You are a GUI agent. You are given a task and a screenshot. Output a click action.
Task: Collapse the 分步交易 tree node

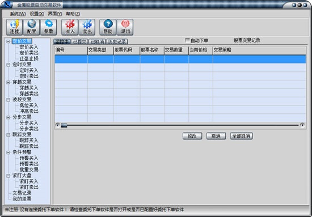click(x=8, y=117)
